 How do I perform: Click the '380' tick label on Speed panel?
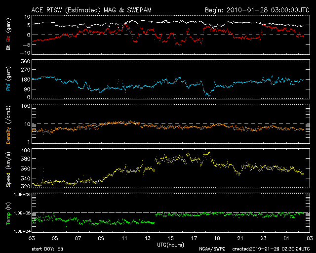(x=26, y=159)
